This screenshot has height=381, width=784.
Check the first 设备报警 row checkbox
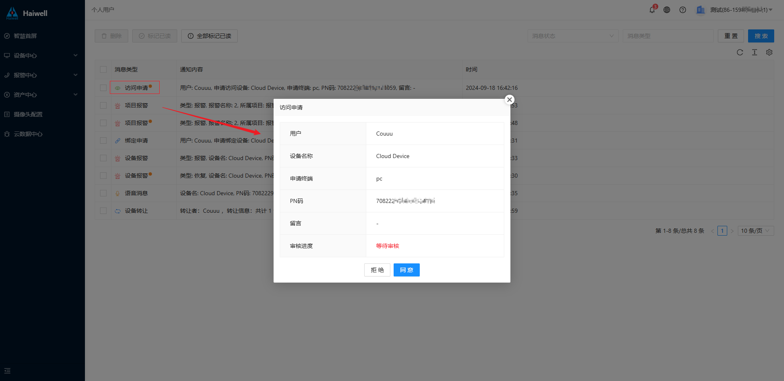pyautogui.click(x=103, y=158)
